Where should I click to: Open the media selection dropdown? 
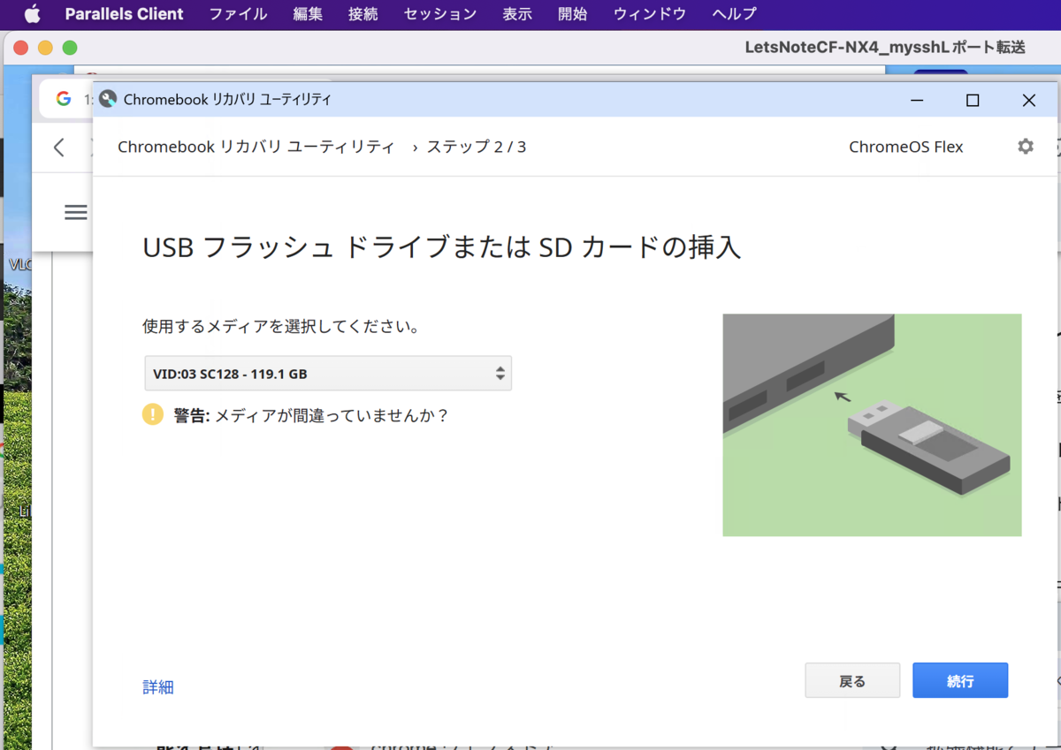click(328, 374)
